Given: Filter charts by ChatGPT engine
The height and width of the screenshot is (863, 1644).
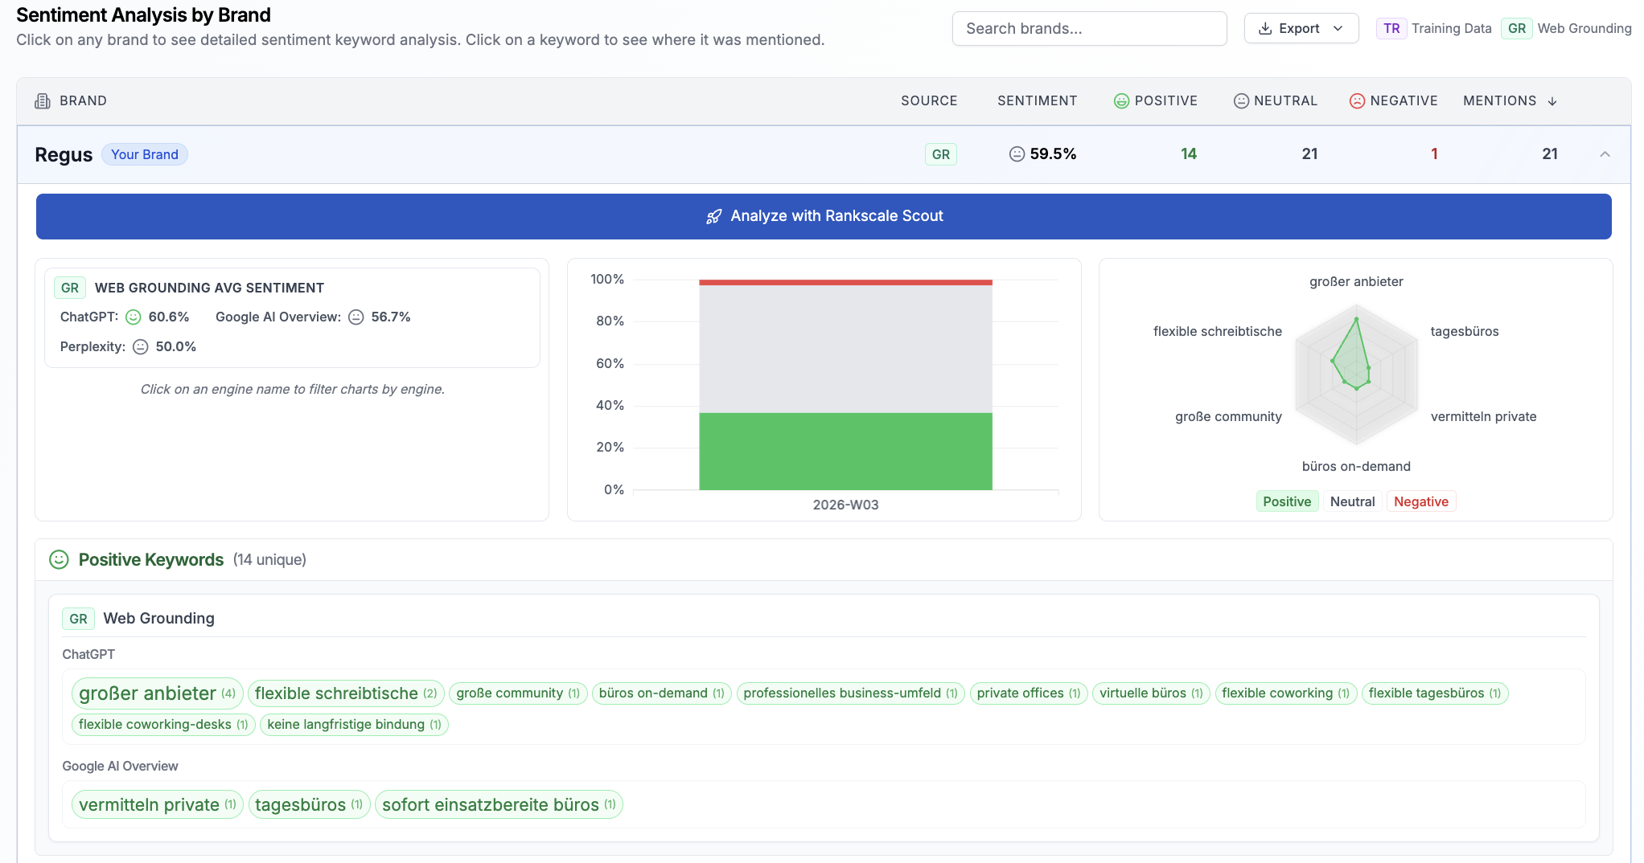Looking at the screenshot, I should coord(88,317).
